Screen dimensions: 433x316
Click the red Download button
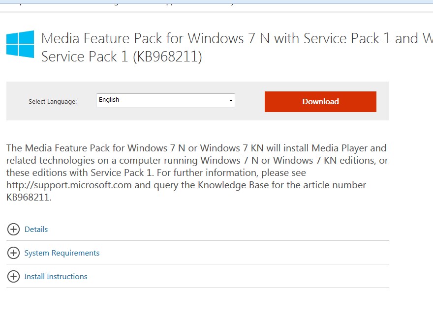(x=320, y=102)
